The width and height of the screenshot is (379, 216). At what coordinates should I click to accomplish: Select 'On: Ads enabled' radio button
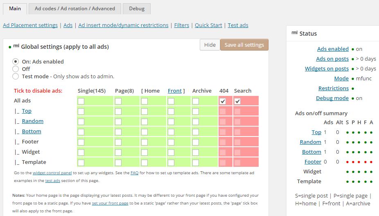[x=16, y=61]
